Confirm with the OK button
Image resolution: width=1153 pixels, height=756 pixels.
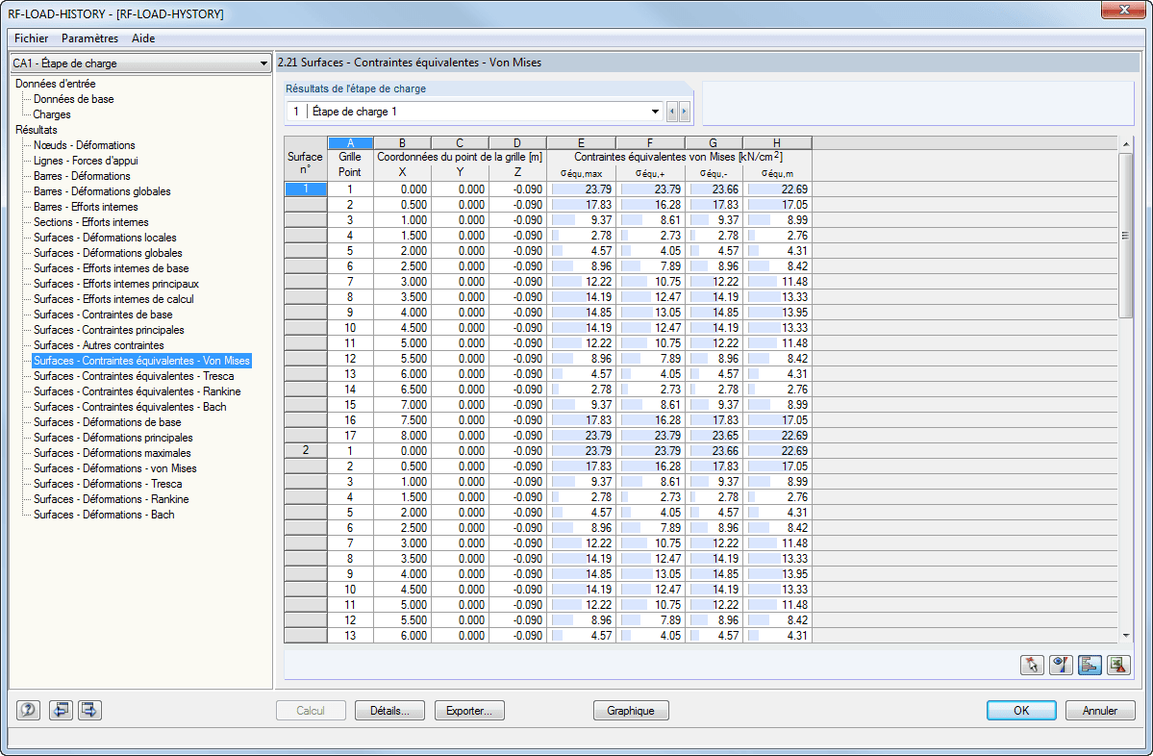click(x=1021, y=711)
